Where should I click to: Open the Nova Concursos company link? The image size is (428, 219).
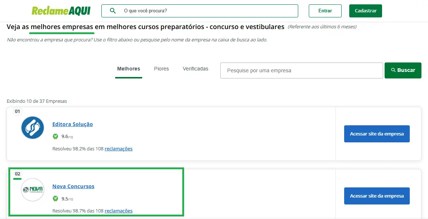pyautogui.click(x=73, y=186)
